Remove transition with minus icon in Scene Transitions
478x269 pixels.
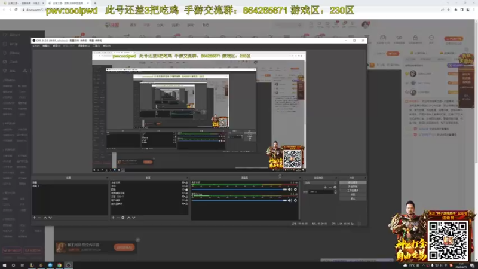330,187
